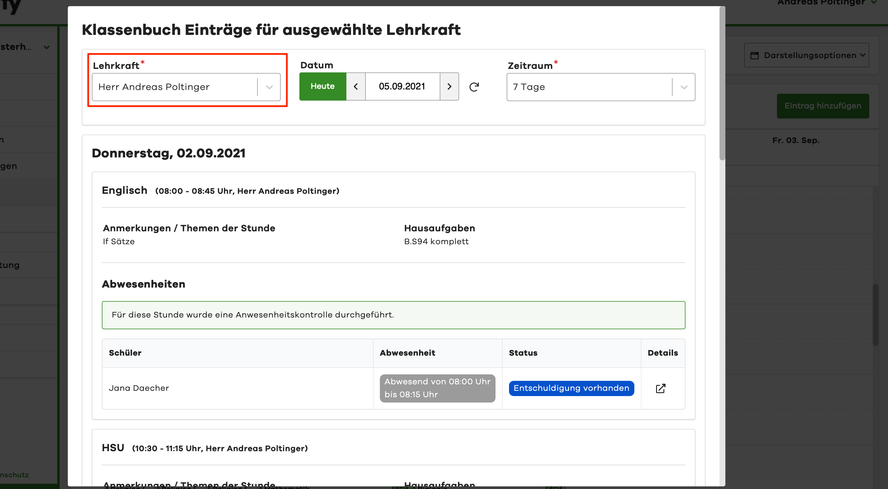Image resolution: width=888 pixels, height=489 pixels.
Task: Click the Fr. 03. Sep. column header
Action: pos(796,140)
